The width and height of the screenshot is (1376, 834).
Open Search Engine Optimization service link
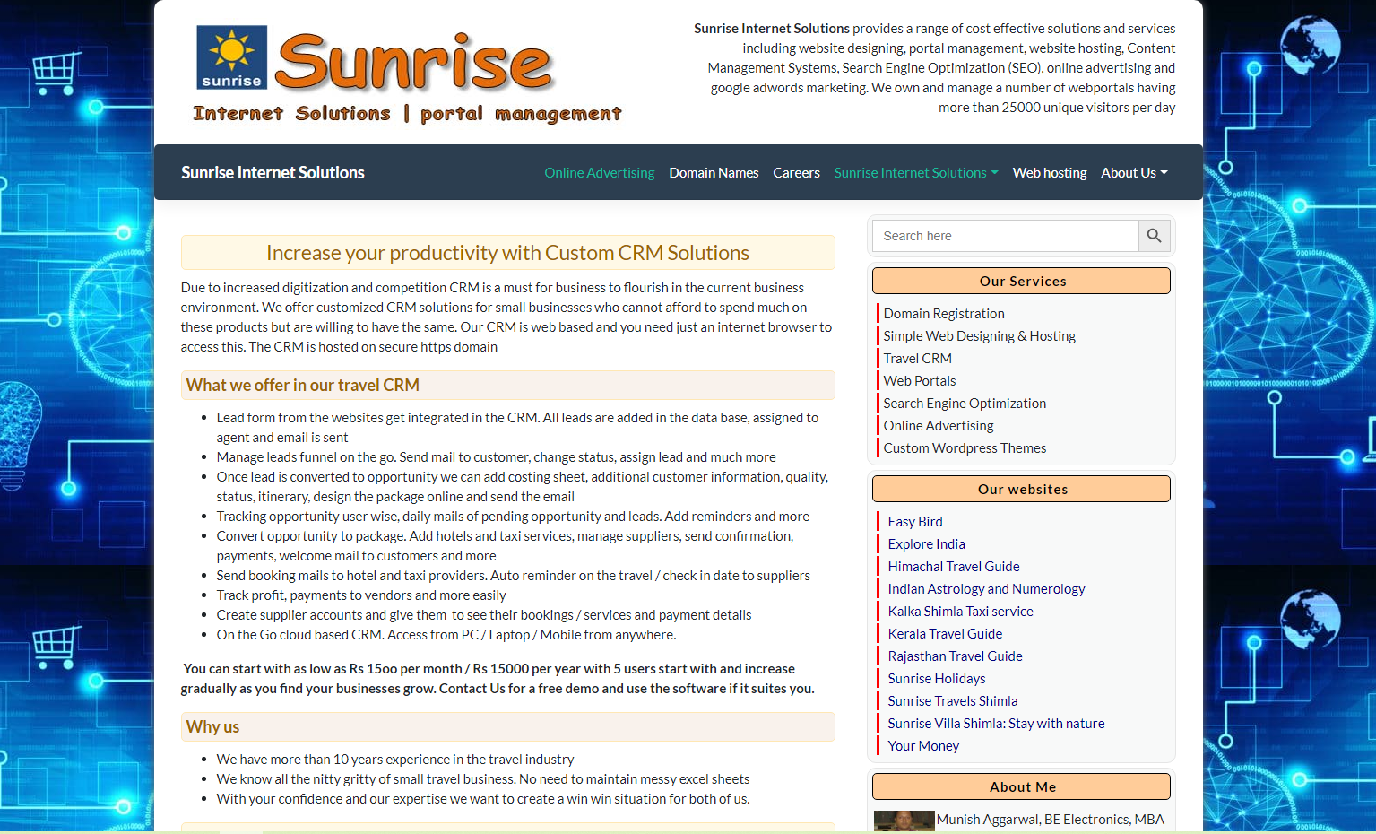(965, 404)
